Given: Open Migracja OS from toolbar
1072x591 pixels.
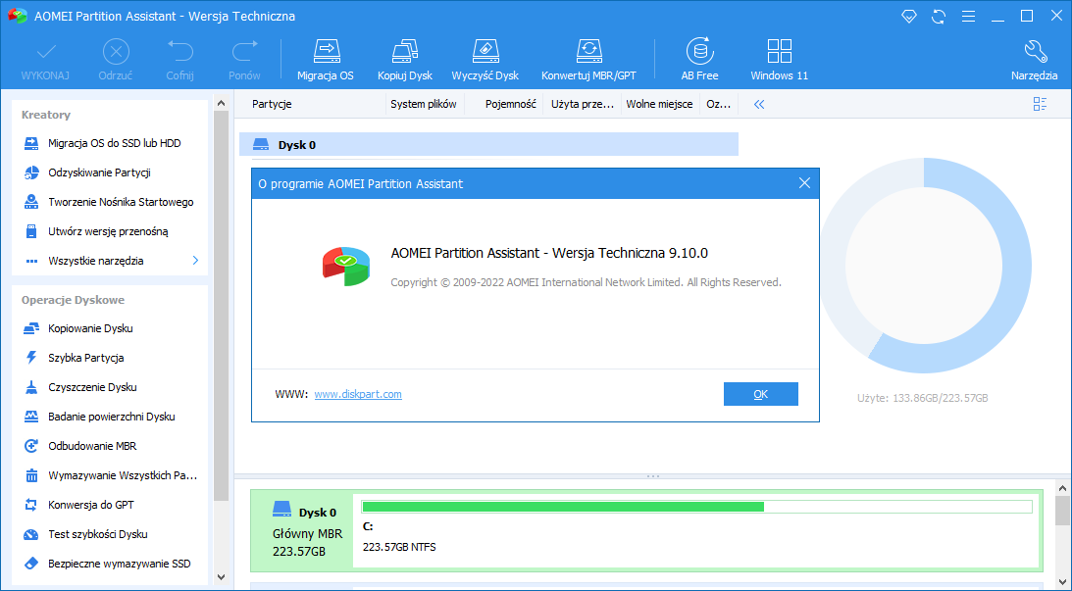Looking at the screenshot, I should click(x=326, y=60).
